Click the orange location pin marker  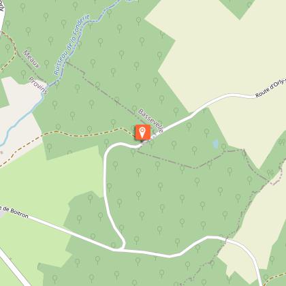pos(143,132)
